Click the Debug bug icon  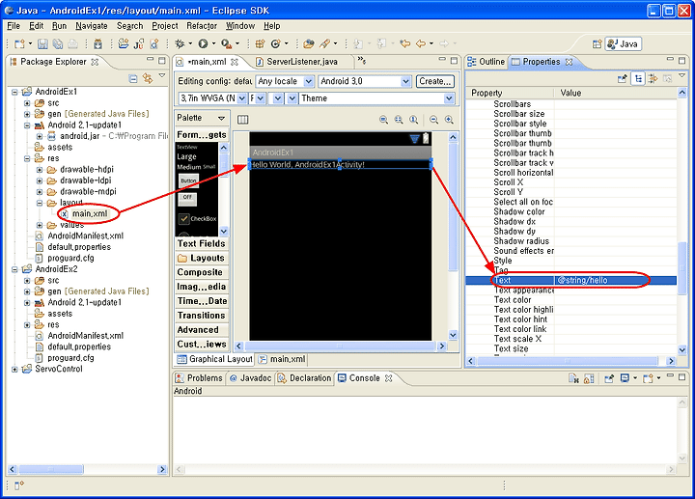click(180, 43)
